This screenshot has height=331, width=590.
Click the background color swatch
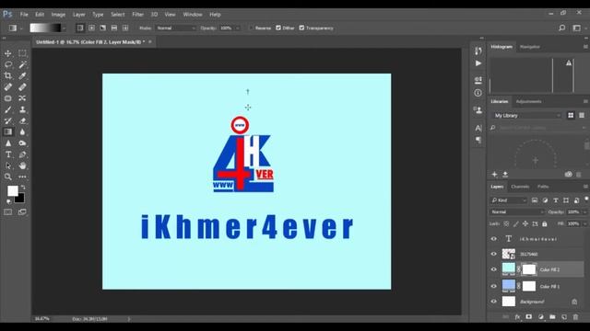[x=20, y=199]
